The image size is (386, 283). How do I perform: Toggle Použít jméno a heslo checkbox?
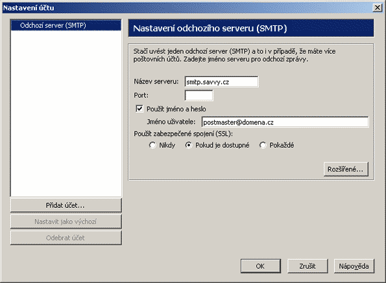coord(139,109)
